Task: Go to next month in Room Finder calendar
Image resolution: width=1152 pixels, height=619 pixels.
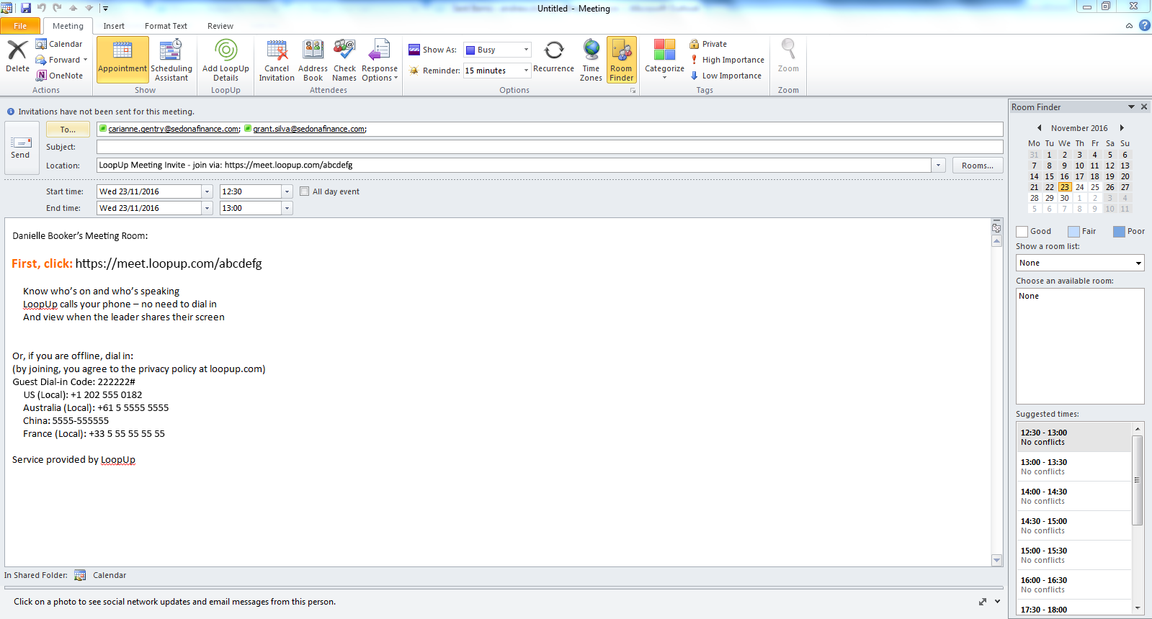Action: 1122,128
